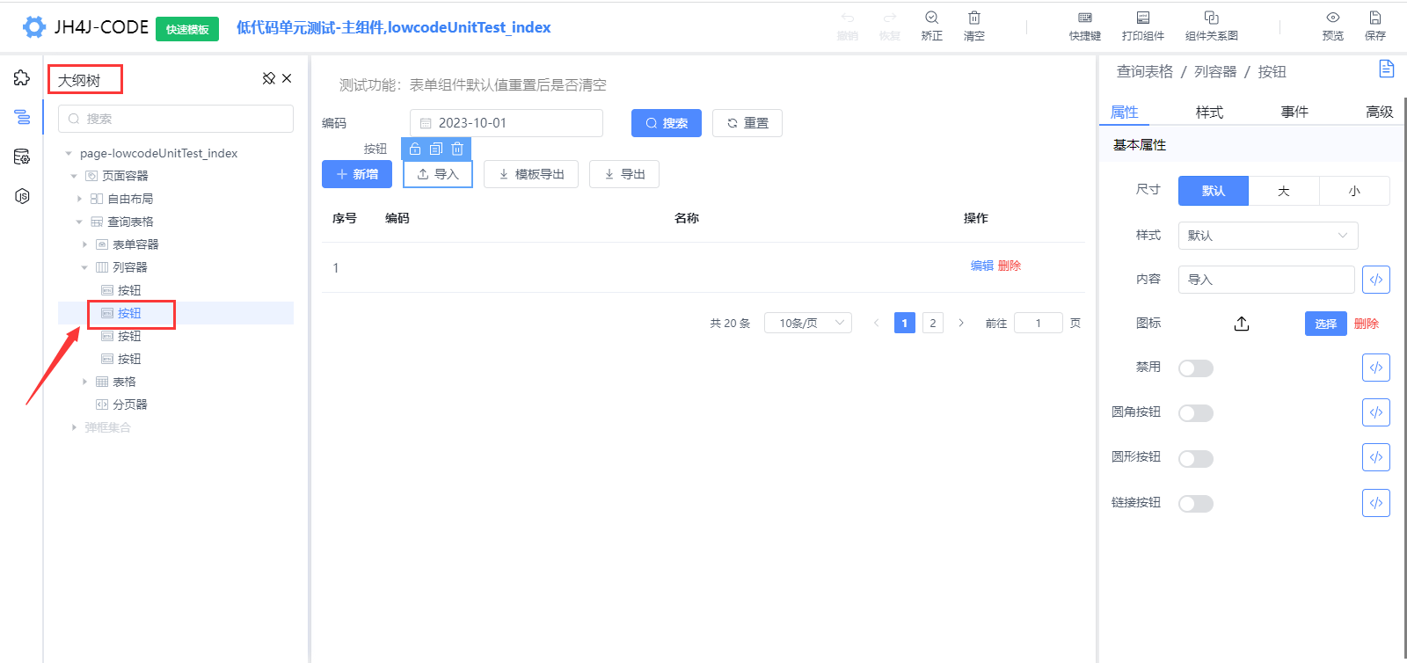Pin the 大纲树 panel
1407x663 pixels.
coord(269,78)
